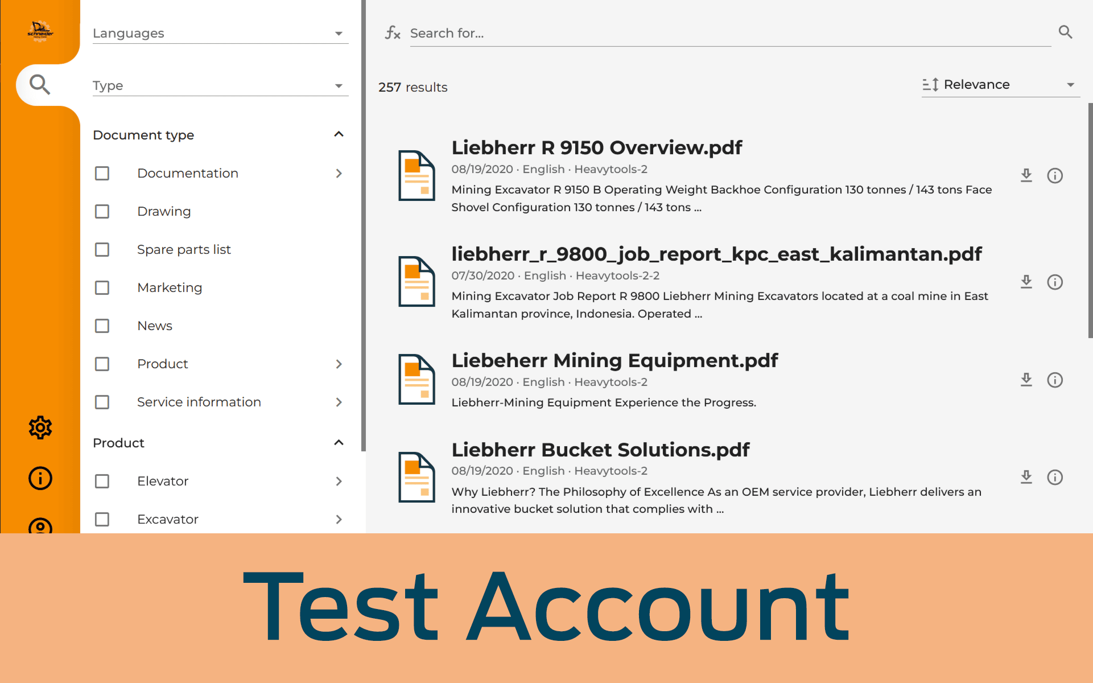Viewport: 1093px width, 683px height.
Task: Enable Spare parts list filter checkbox
Action: click(103, 249)
